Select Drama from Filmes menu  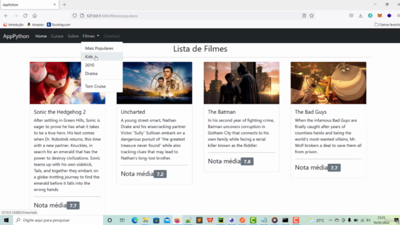tap(102, 74)
